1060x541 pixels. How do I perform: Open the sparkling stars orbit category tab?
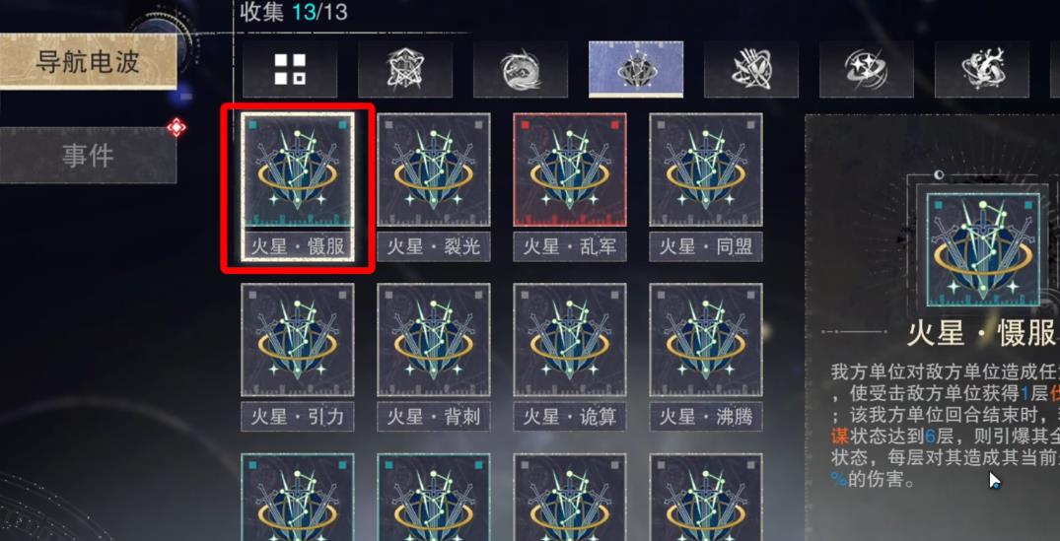(867, 70)
